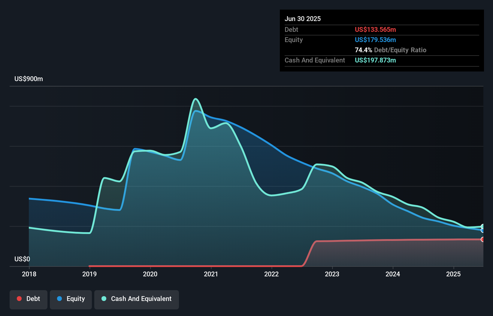The width and height of the screenshot is (493, 316).
Task: Select the teal Cash endpoint marker on chart
Action: coord(483,226)
